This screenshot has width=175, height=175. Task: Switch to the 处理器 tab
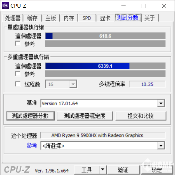tap(13, 18)
